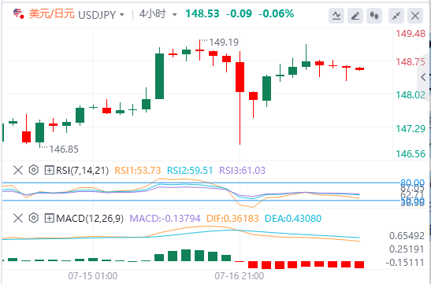Viewport: 431px width, 284px height.
Task: Open the candlestick style icon
Action: 374,16
